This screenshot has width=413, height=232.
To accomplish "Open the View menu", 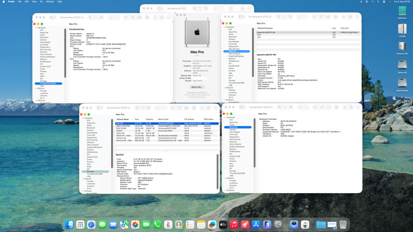I will click(34, 2).
